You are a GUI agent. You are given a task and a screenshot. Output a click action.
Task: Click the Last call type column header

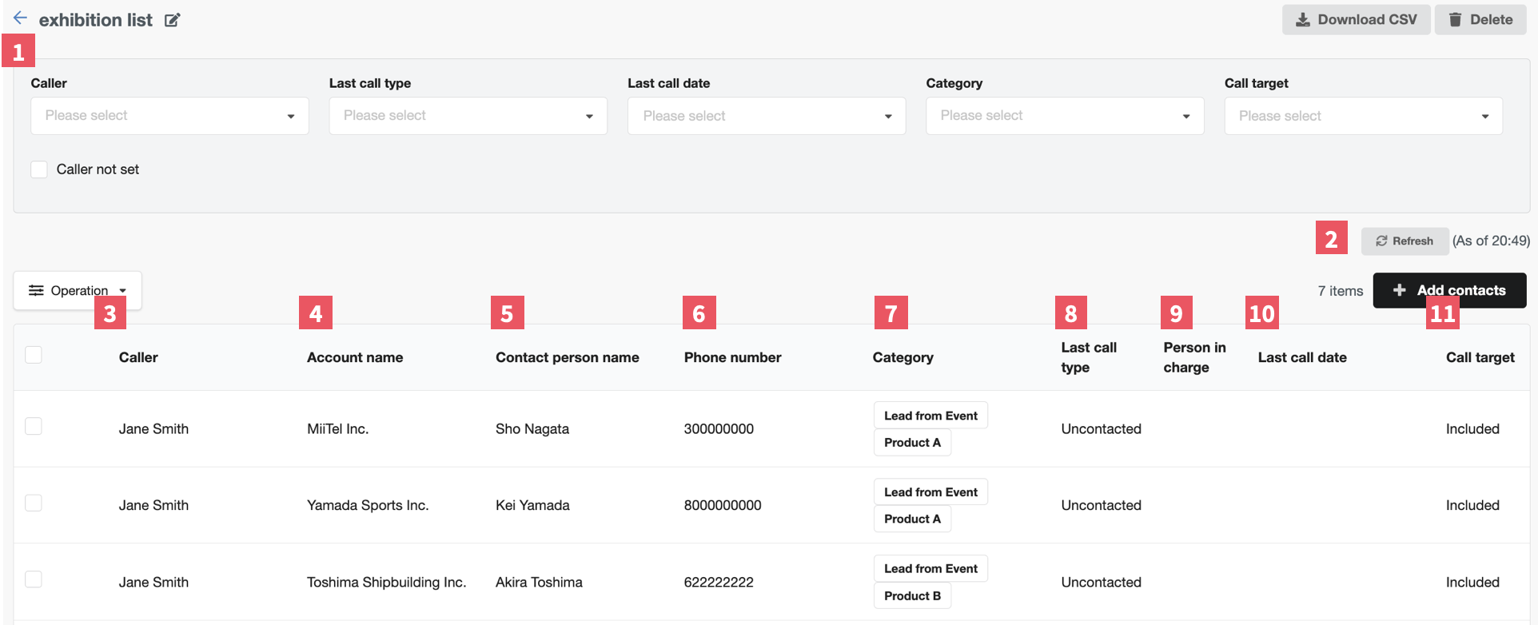(1089, 357)
